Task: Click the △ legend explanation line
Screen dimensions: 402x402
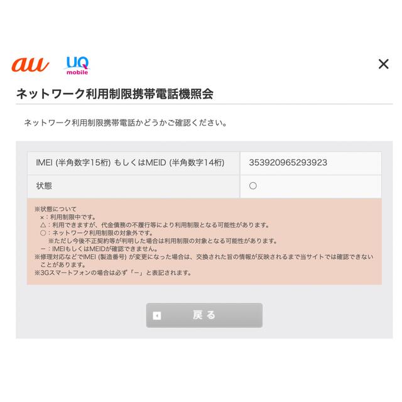Action: (155, 225)
